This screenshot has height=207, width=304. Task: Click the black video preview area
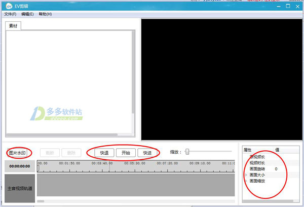221,79
